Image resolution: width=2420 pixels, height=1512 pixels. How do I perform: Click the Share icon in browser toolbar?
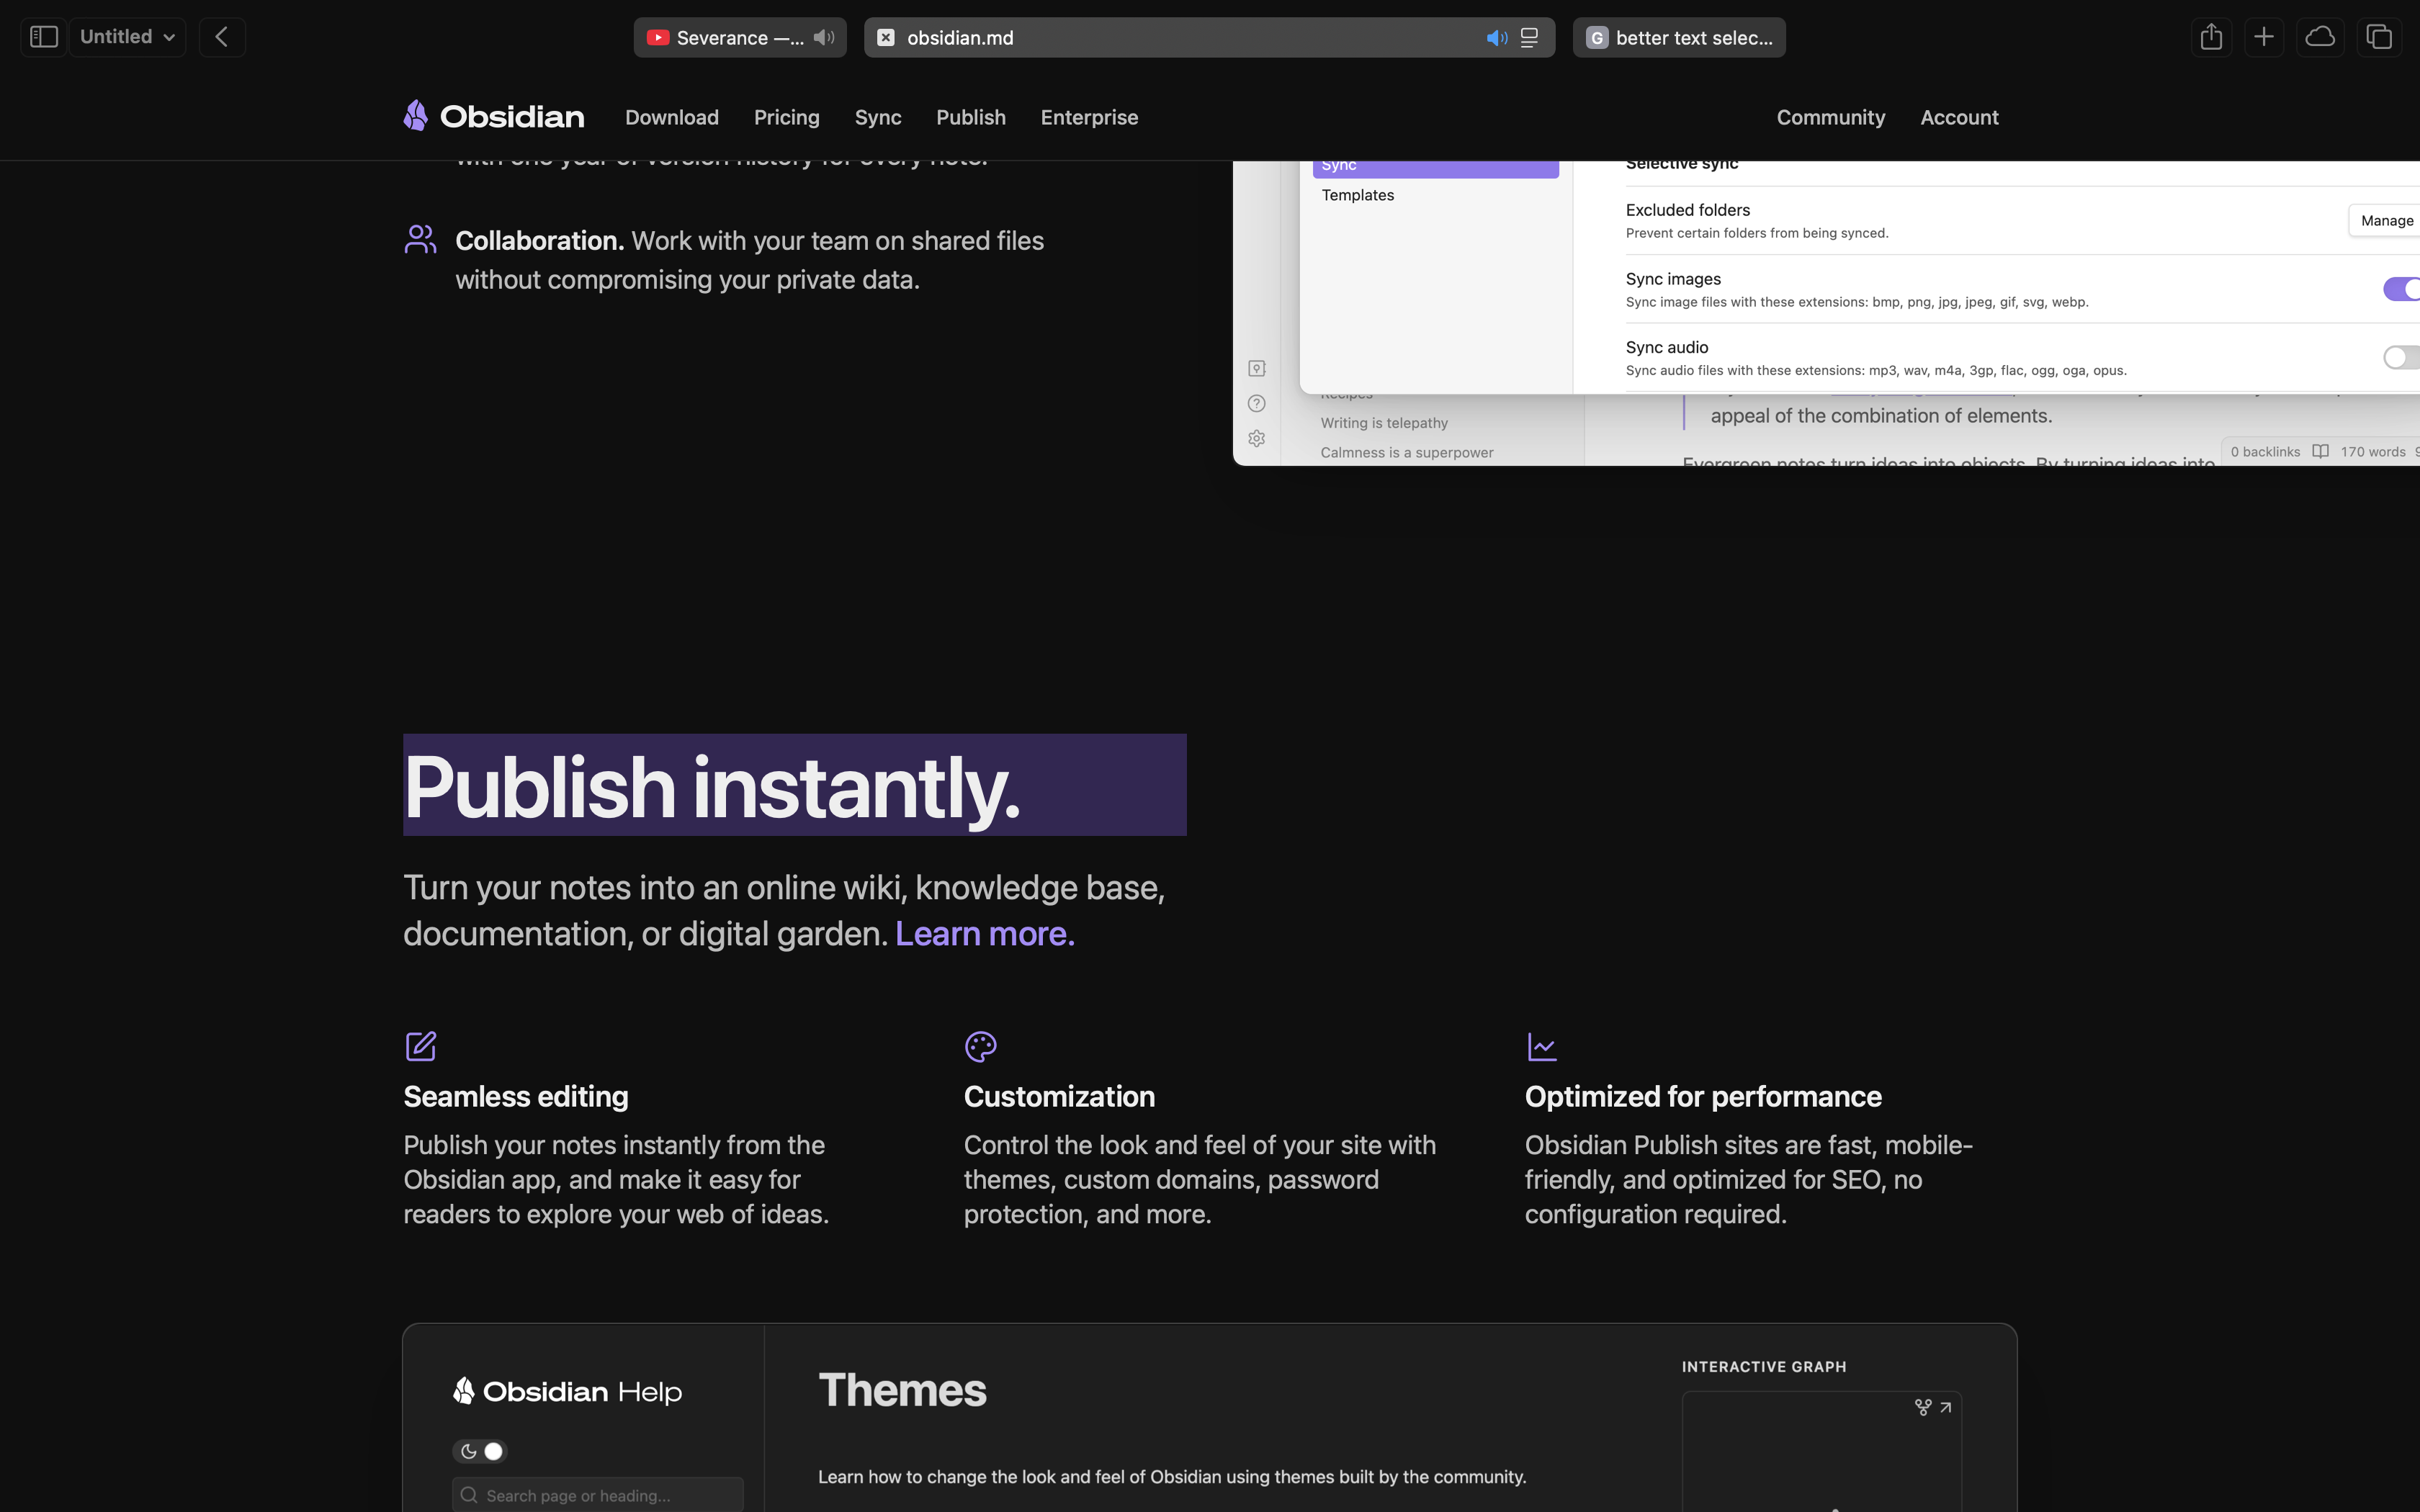pos(2211,37)
